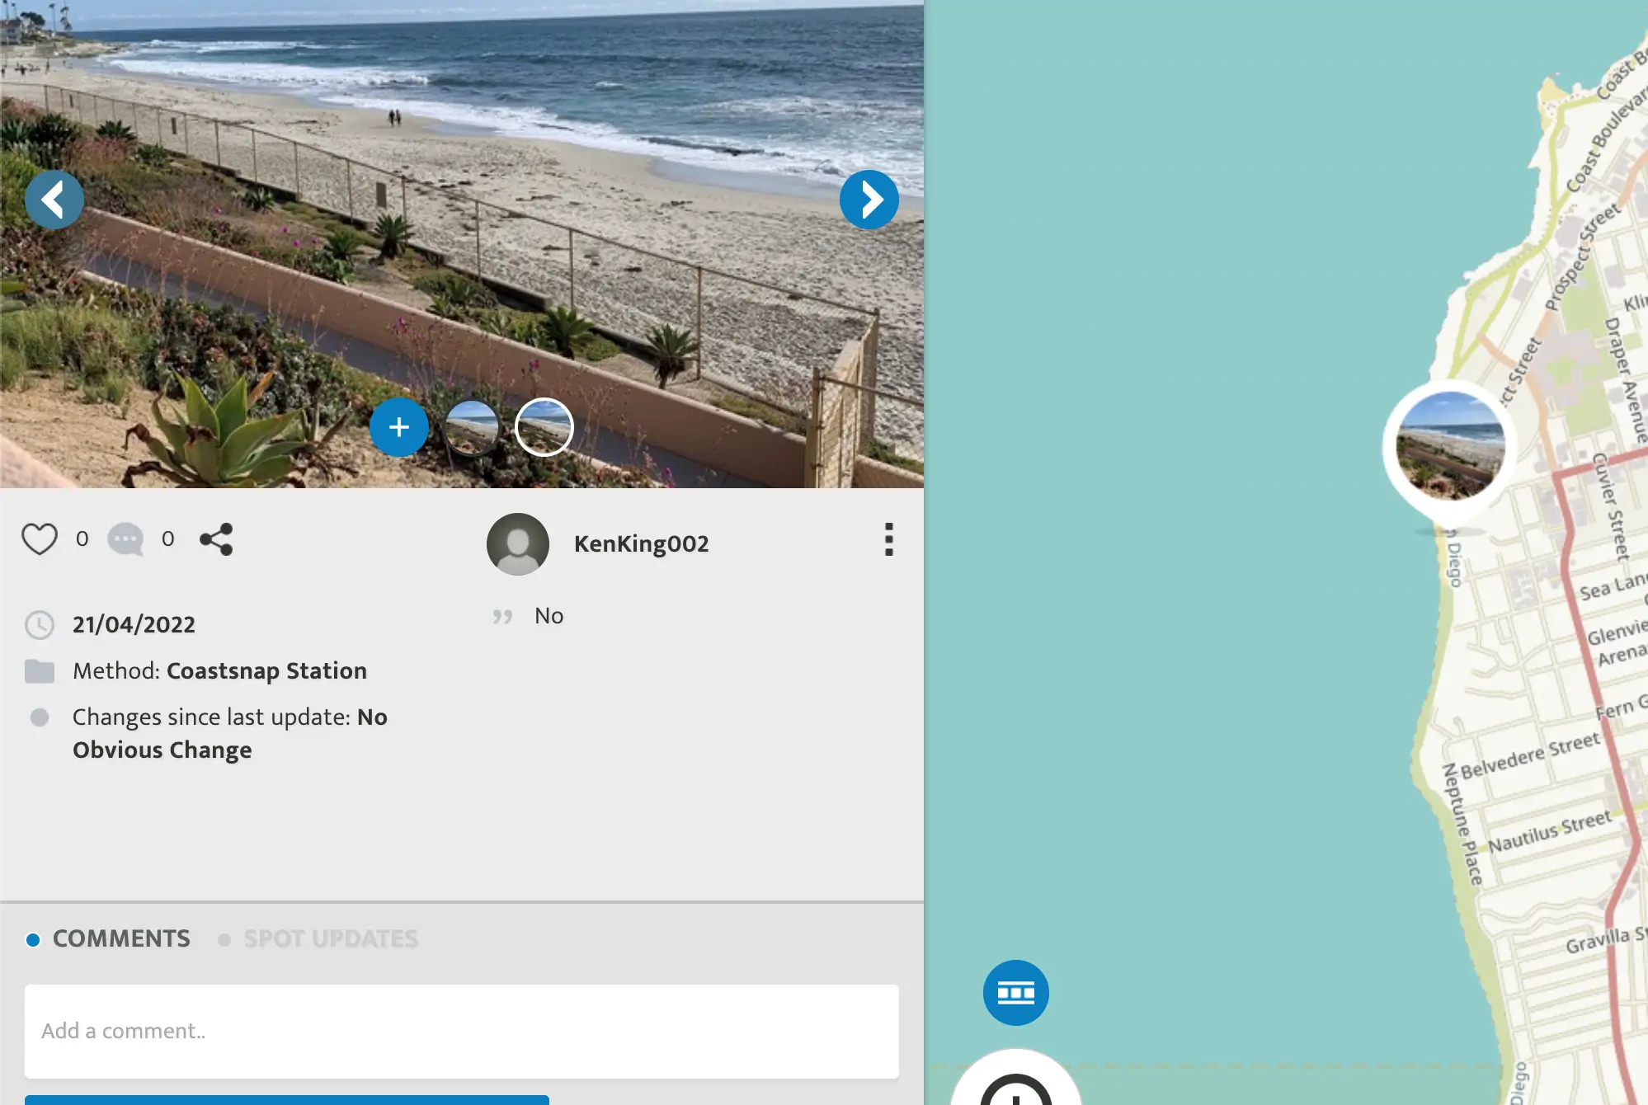Click KenKing002's avatar picture

(517, 544)
